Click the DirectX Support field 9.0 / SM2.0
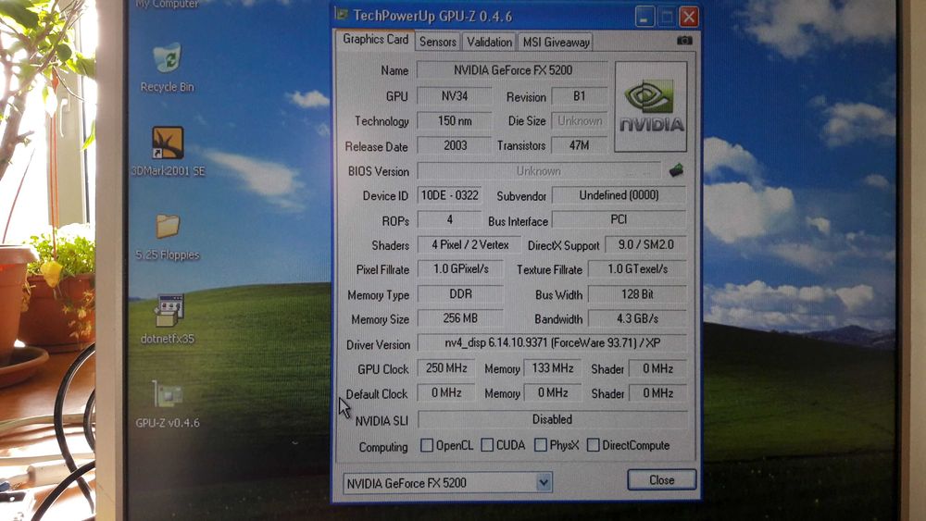Image resolution: width=926 pixels, height=521 pixels. tap(645, 244)
